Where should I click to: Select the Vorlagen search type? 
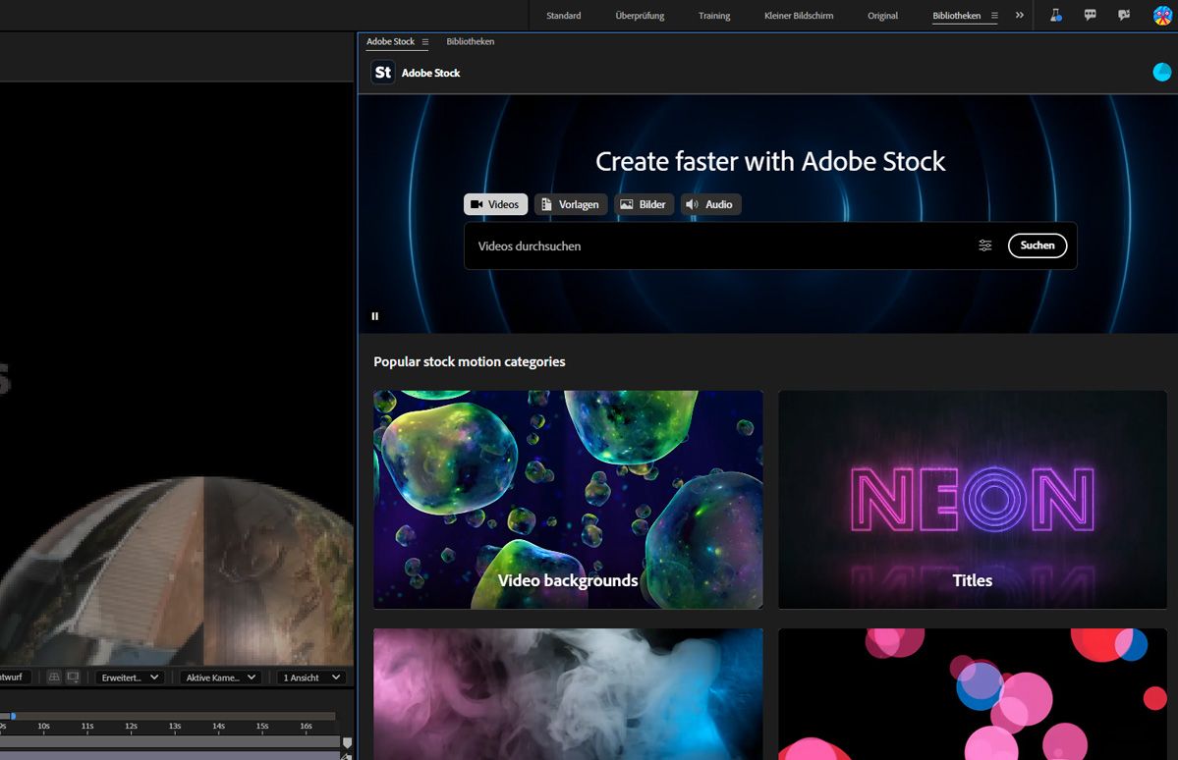pos(571,204)
